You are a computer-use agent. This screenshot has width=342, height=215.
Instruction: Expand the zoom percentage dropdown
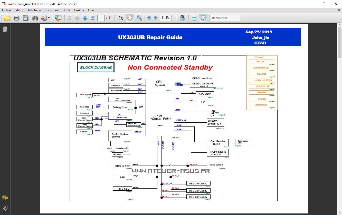coord(173,18)
